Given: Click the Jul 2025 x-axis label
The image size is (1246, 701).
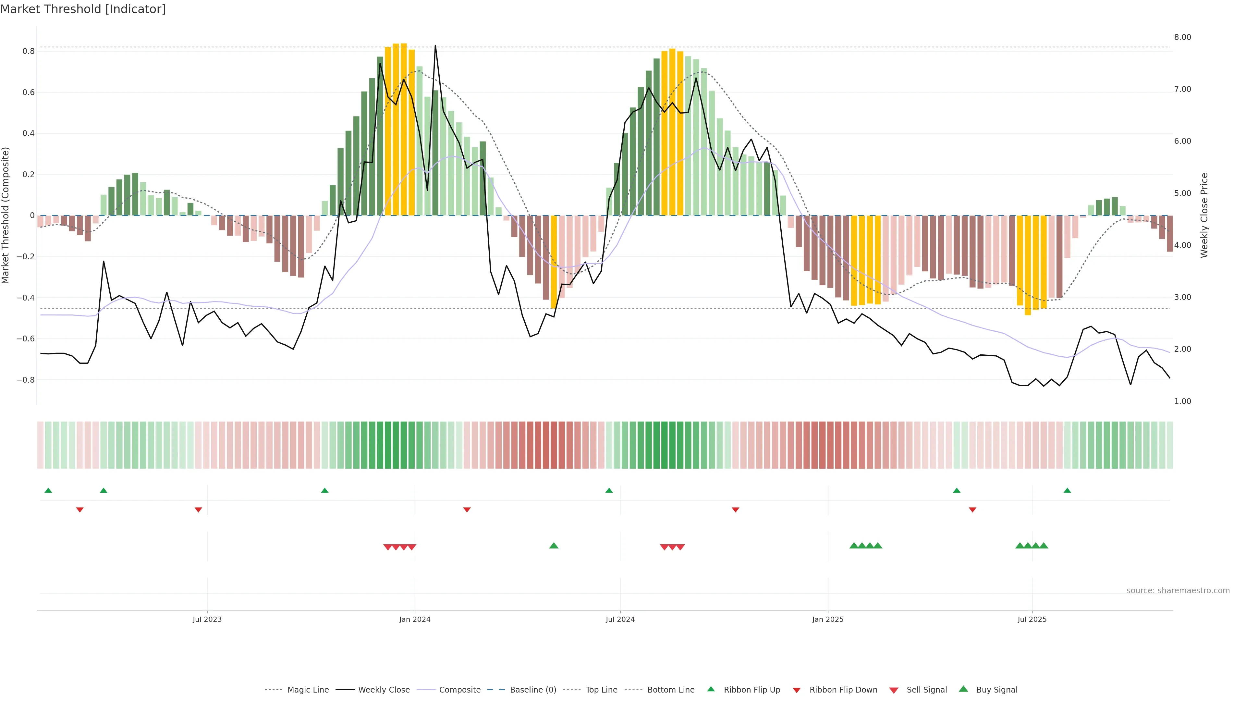Looking at the screenshot, I should (x=1032, y=619).
